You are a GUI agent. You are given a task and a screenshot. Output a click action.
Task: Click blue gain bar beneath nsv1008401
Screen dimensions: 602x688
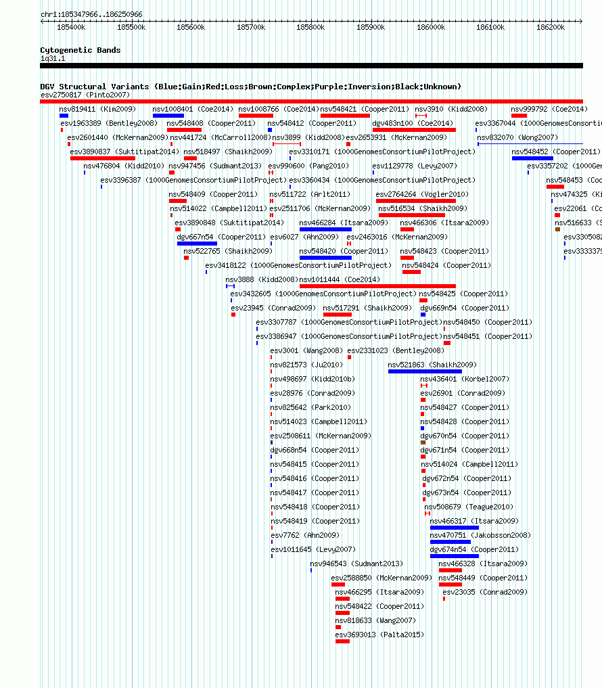point(168,116)
